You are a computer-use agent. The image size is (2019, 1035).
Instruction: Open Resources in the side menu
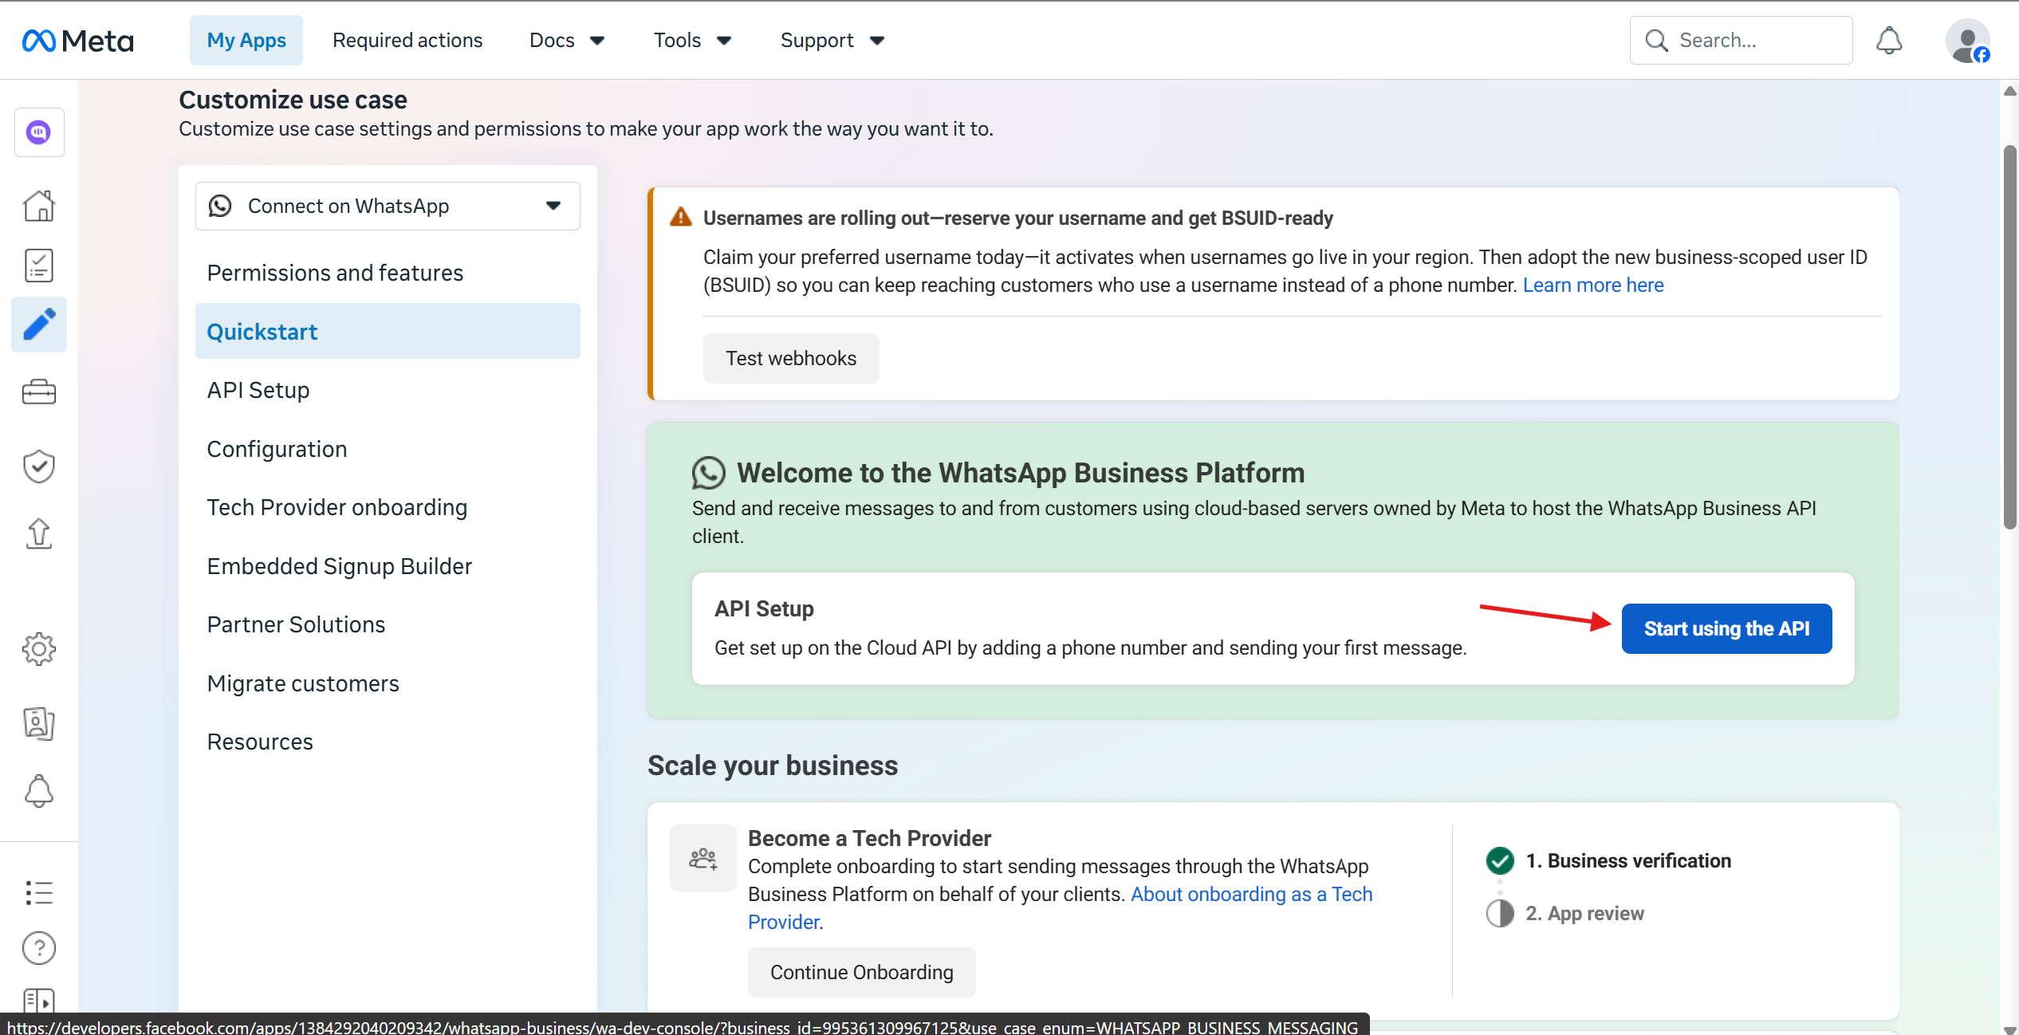[388, 742]
